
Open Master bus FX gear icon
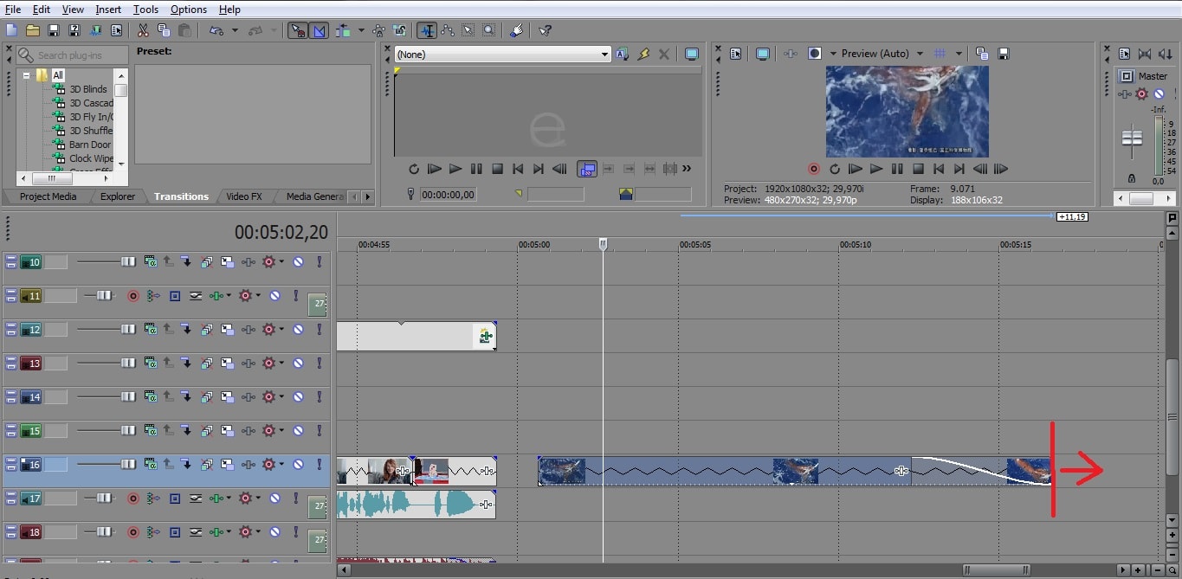(x=1141, y=93)
